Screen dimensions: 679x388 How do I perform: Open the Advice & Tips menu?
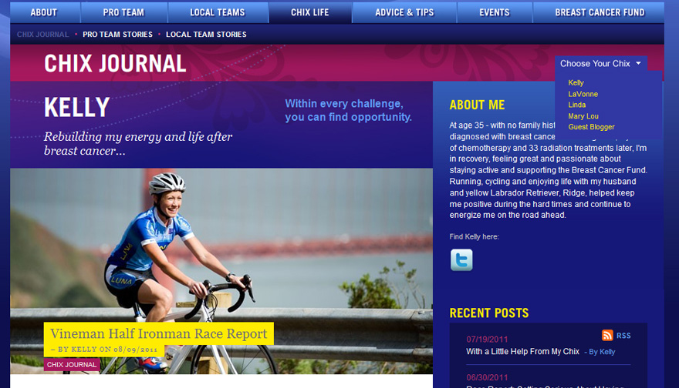point(404,12)
